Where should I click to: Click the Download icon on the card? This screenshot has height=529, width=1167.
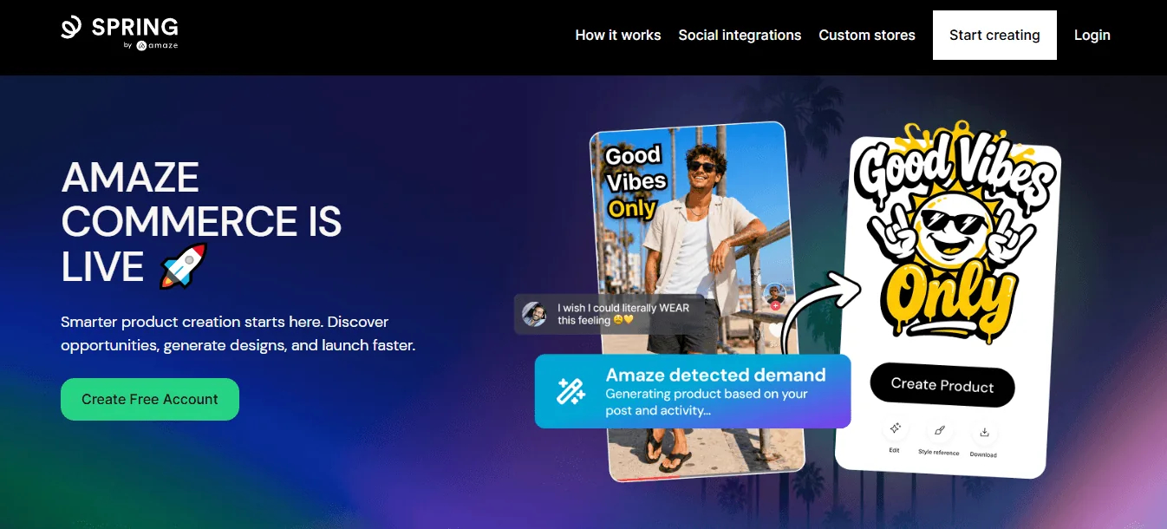pyautogui.click(x=984, y=433)
